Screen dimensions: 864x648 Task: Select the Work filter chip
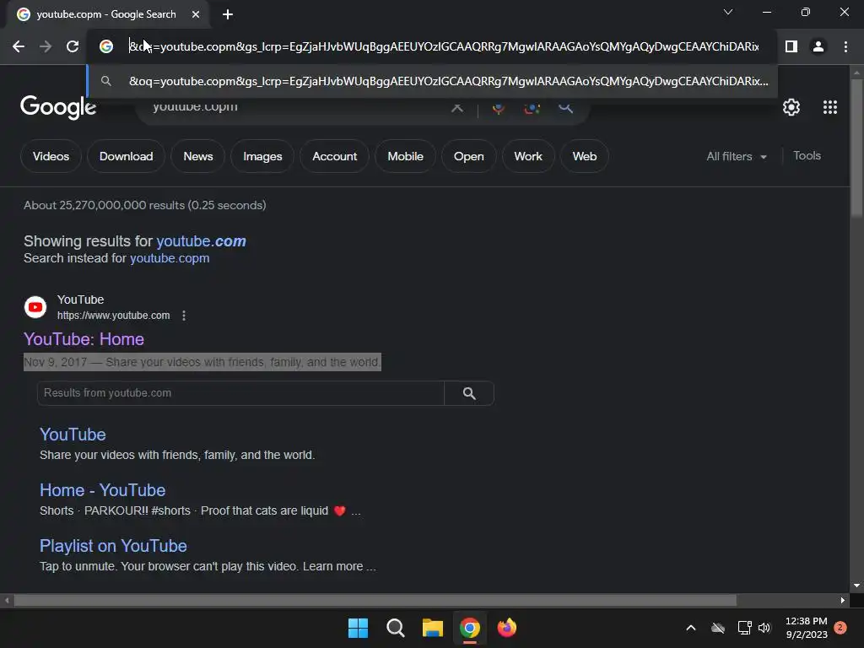[528, 156]
